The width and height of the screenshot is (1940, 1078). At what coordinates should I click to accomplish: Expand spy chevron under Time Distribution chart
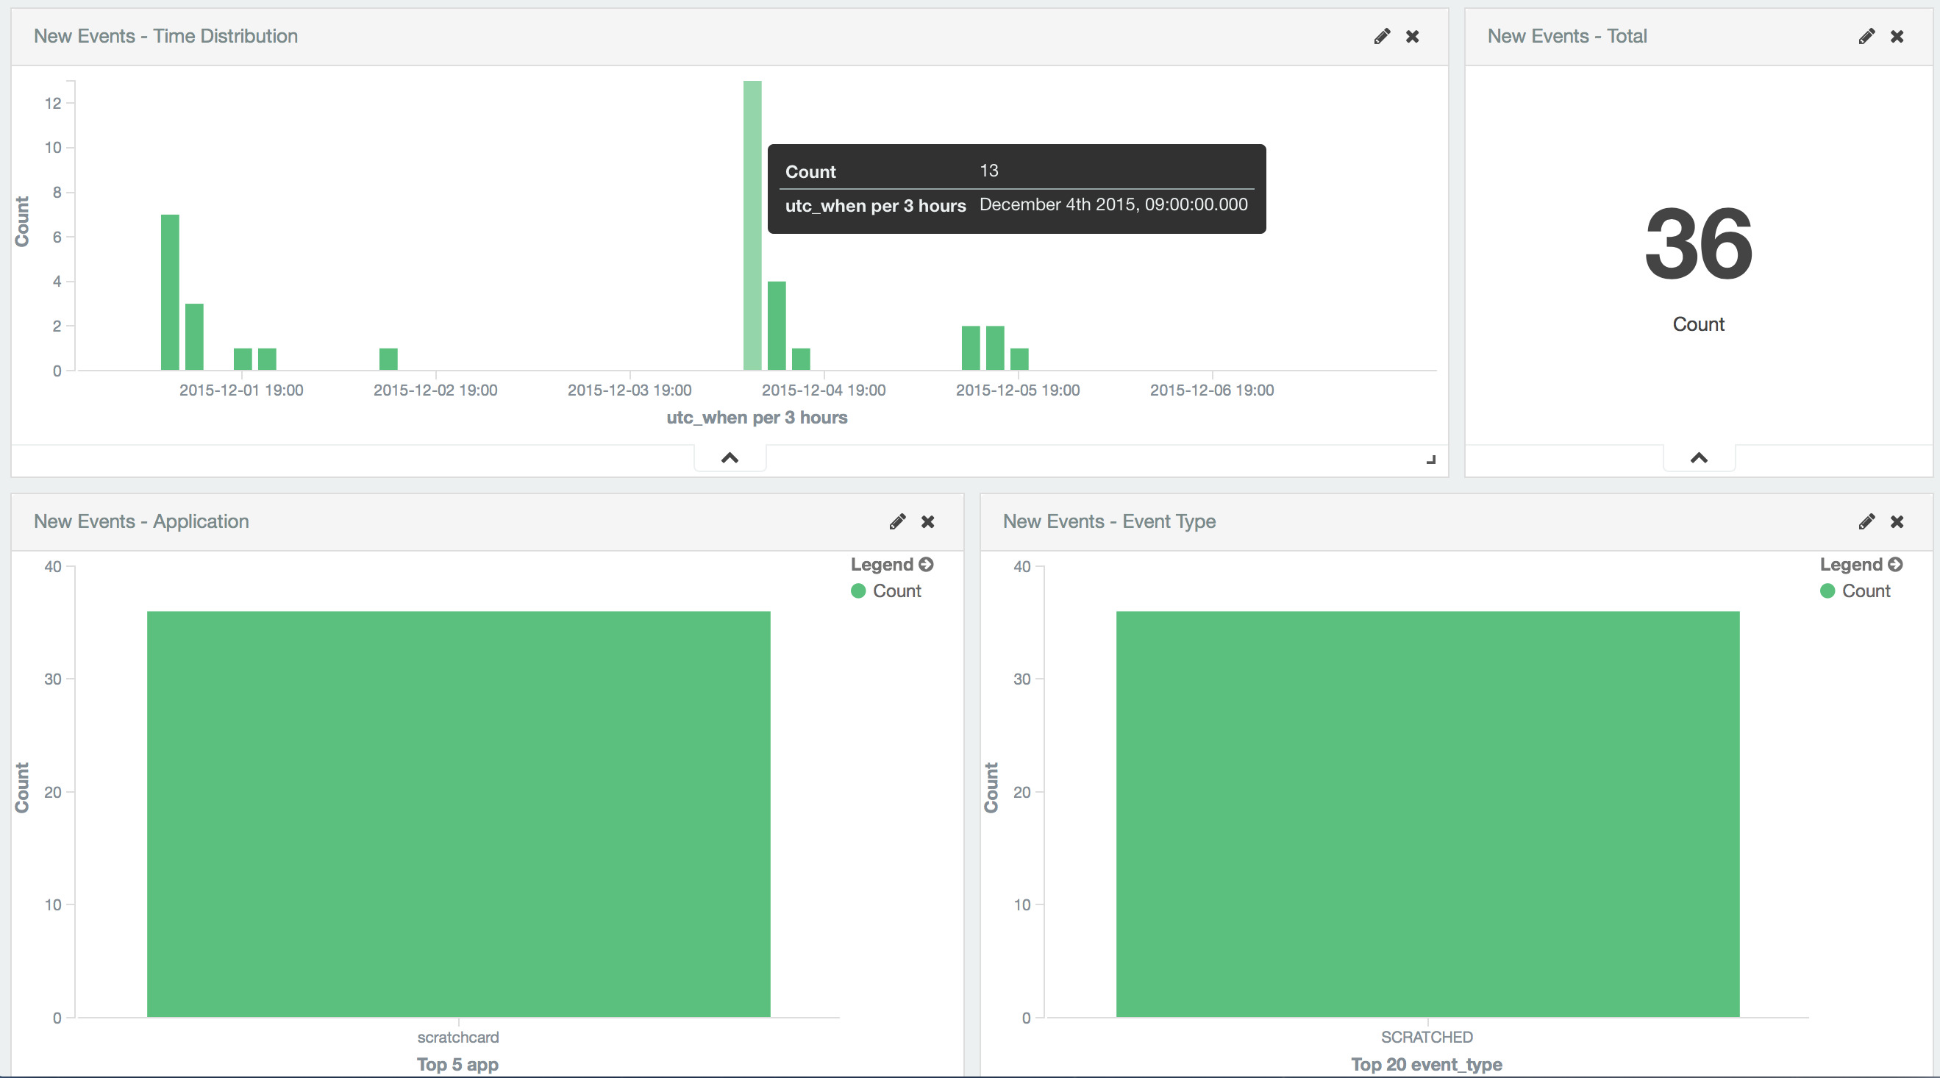(730, 457)
